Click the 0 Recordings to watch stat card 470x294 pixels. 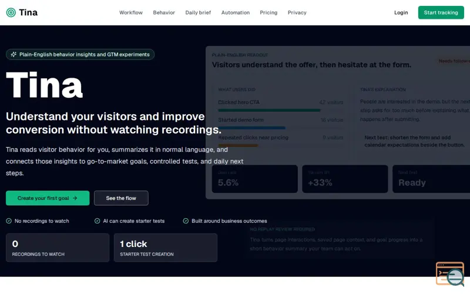click(58, 248)
